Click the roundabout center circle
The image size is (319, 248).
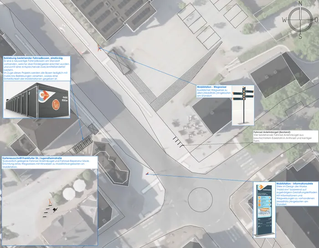pos(200,200)
